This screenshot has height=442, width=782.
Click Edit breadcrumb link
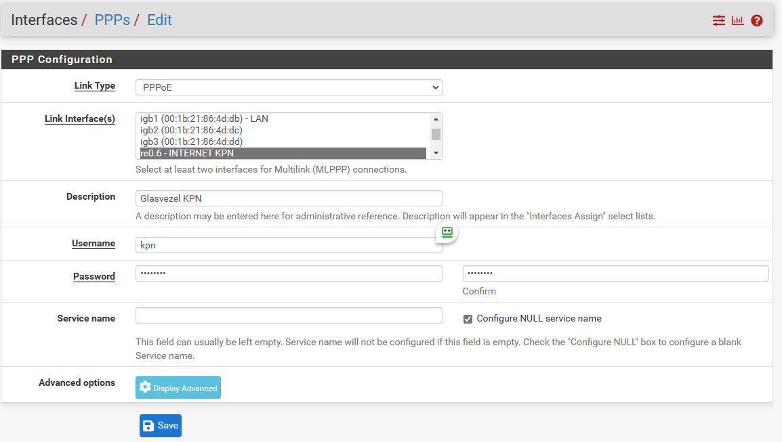click(x=159, y=20)
